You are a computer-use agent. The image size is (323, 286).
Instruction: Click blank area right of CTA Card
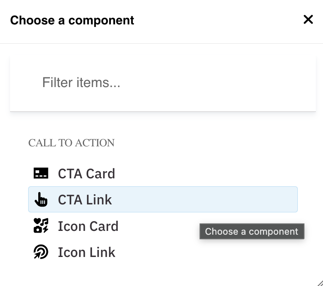pyautogui.click(x=210, y=173)
